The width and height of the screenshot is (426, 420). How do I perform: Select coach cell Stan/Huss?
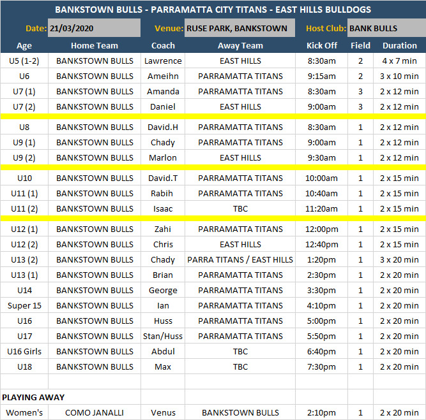[163, 337]
